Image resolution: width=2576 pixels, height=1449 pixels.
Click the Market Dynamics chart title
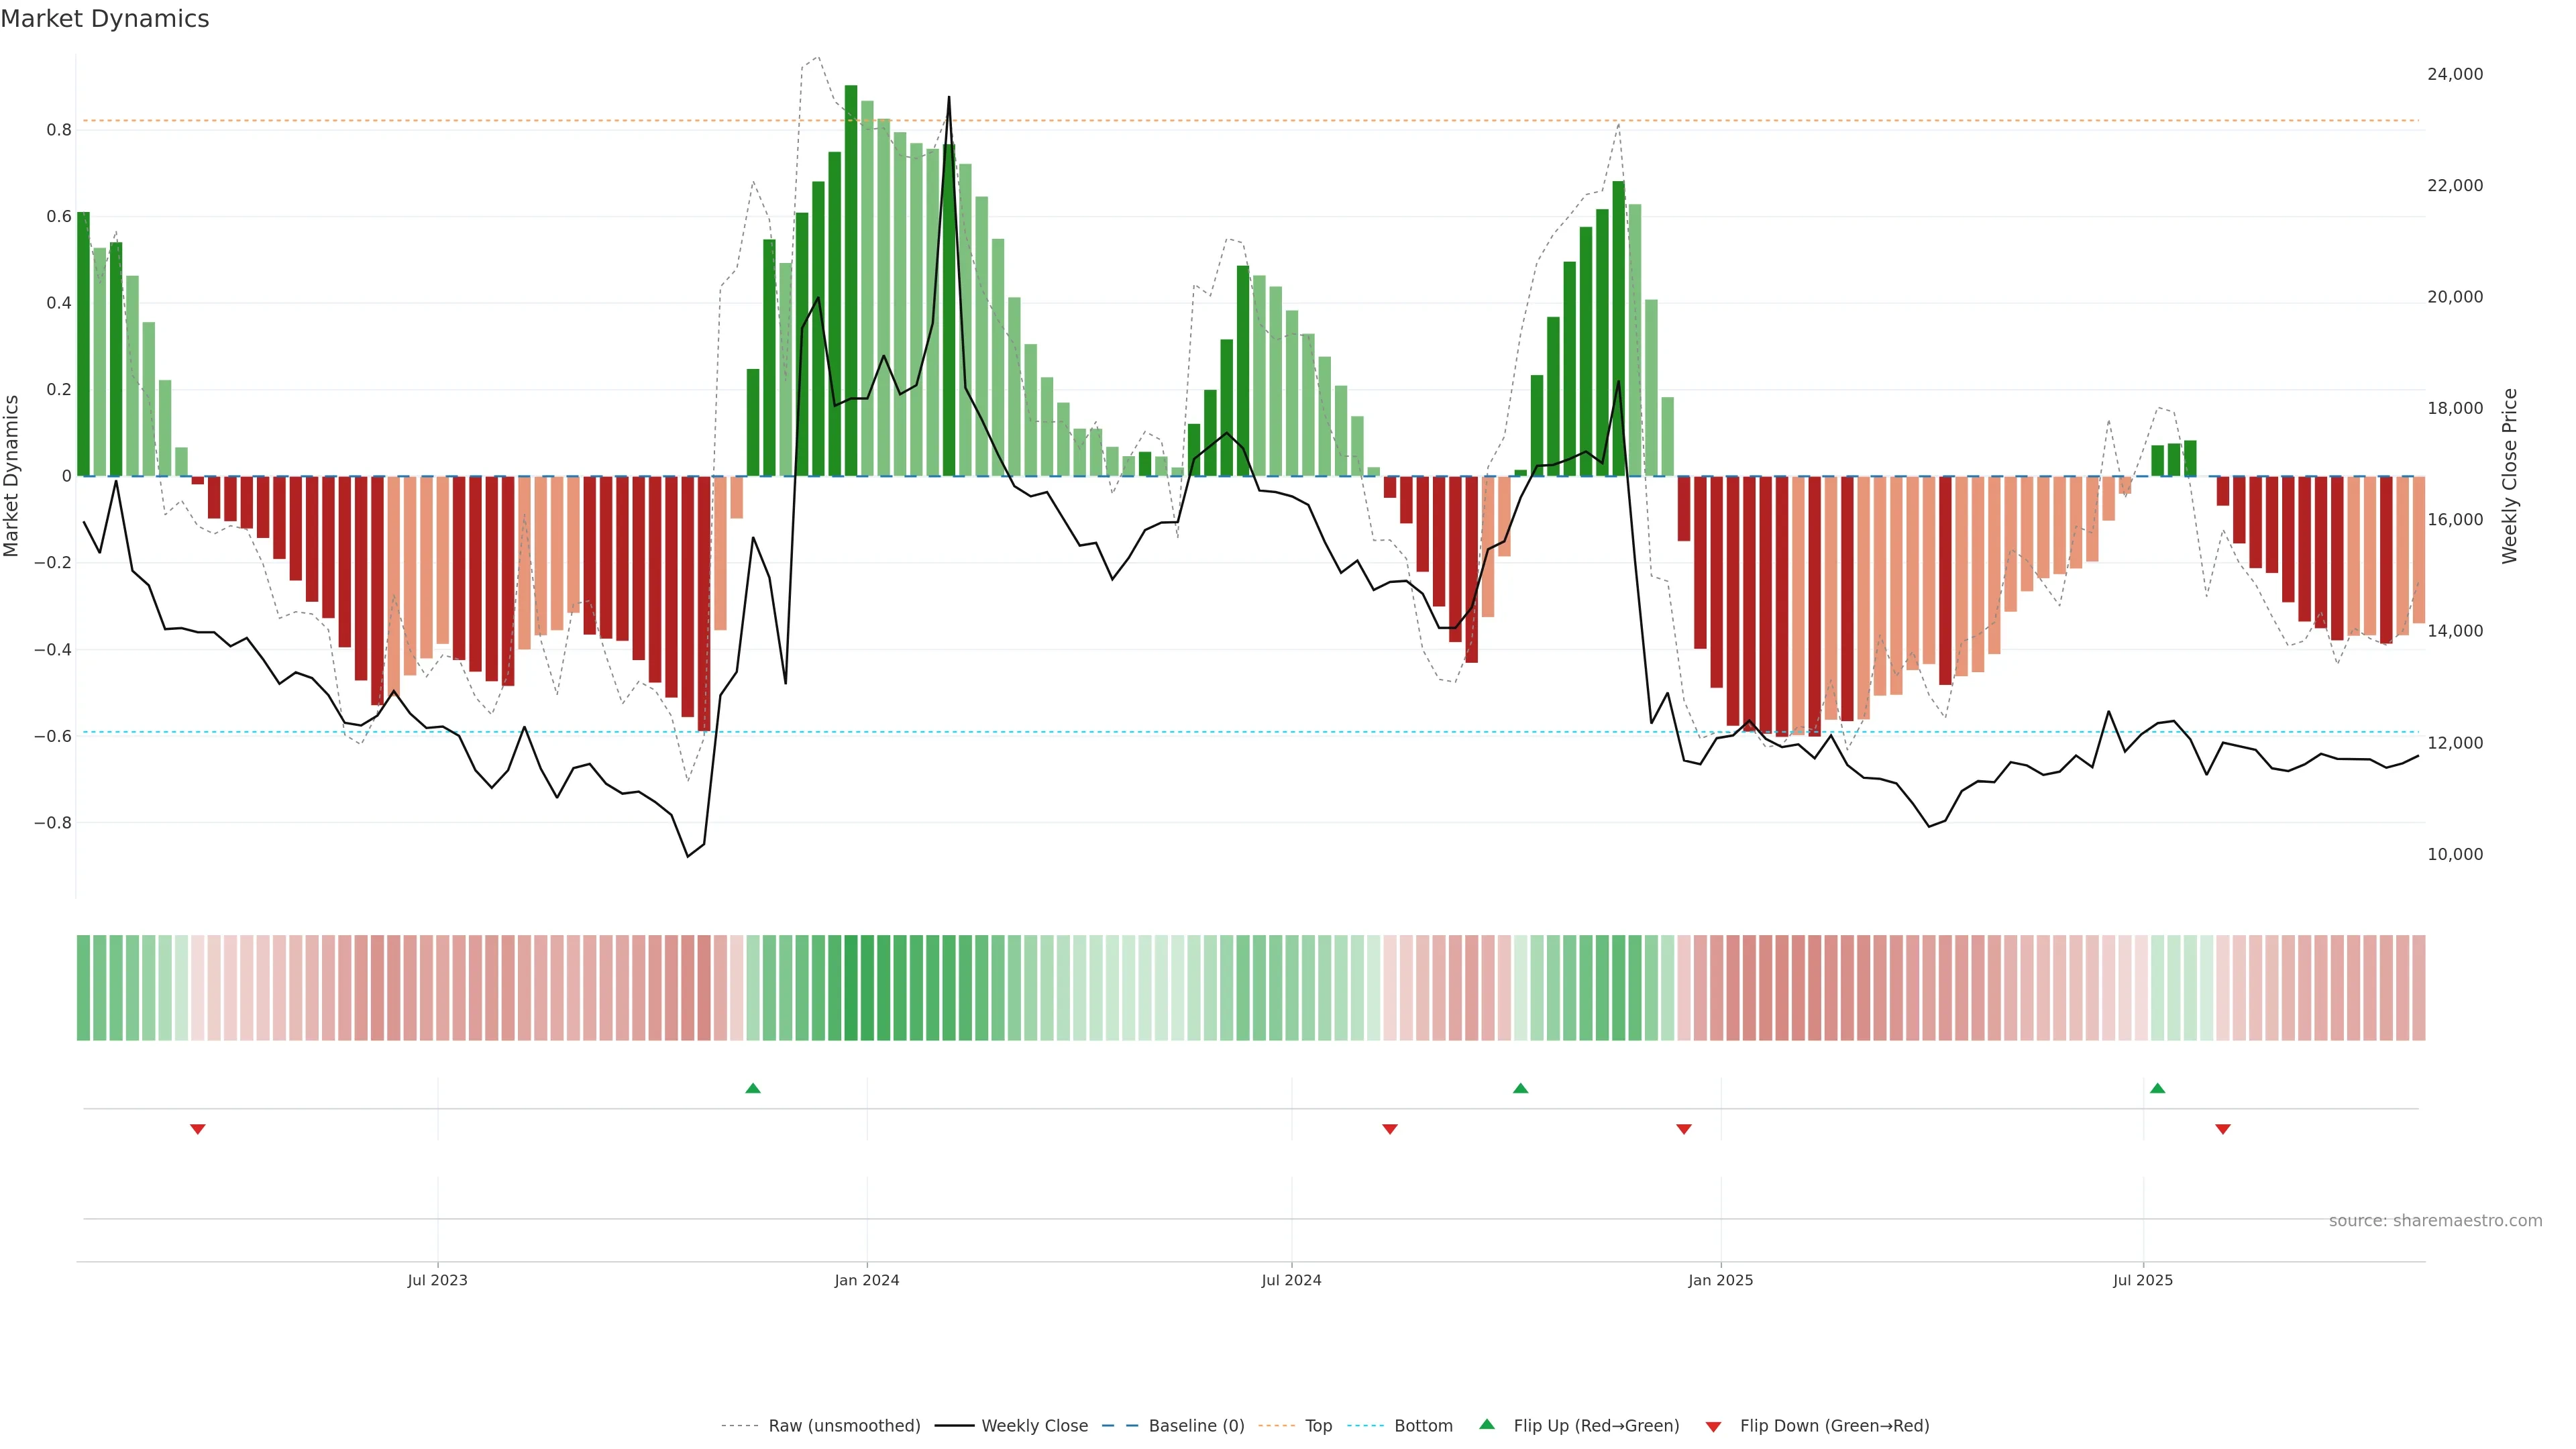click(105, 19)
